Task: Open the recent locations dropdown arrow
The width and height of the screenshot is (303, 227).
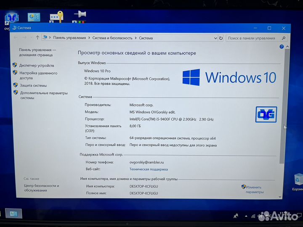Action: (31, 38)
